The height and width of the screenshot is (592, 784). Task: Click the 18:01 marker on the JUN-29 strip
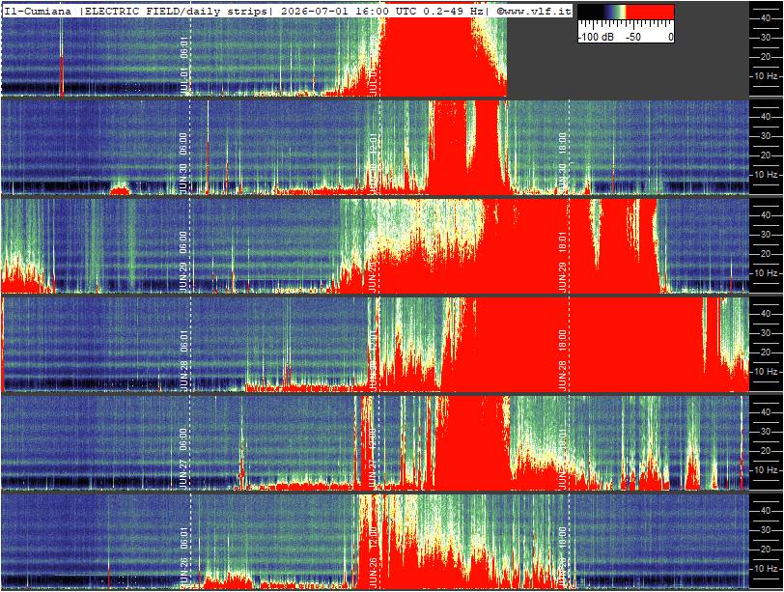[x=562, y=241]
